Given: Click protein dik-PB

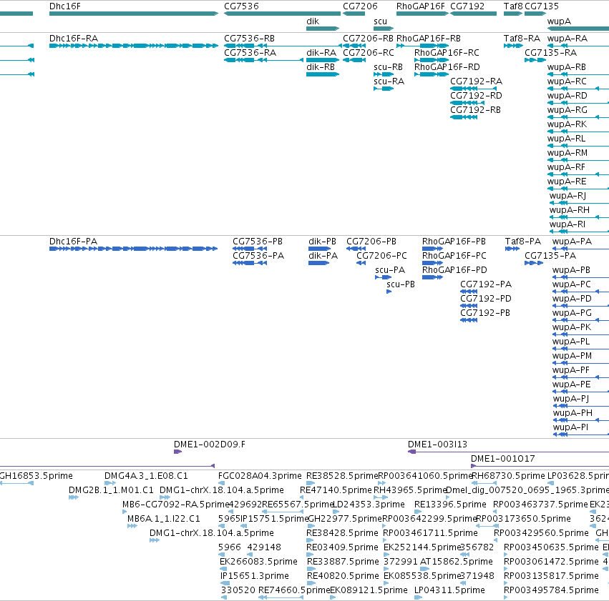Looking at the screenshot, I should coord(322,242).
